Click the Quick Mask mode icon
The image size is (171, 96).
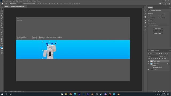(x=2, y=51)
